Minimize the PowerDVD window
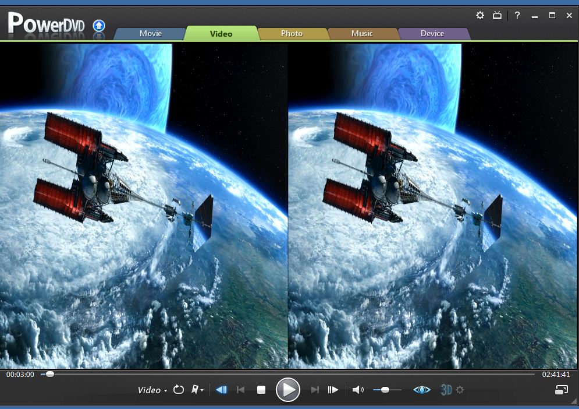The height and width of the screenshot is (409, 579). coord(535,16)
